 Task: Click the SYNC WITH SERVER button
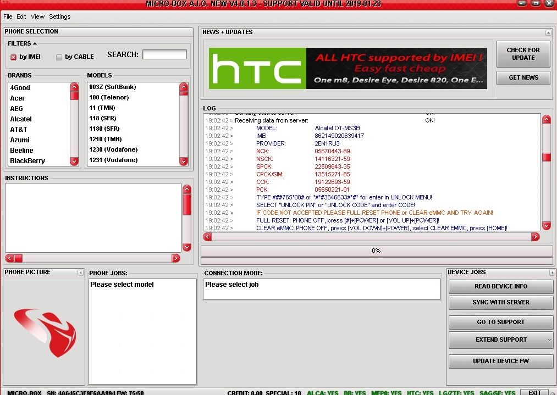[x=501, y=302]
